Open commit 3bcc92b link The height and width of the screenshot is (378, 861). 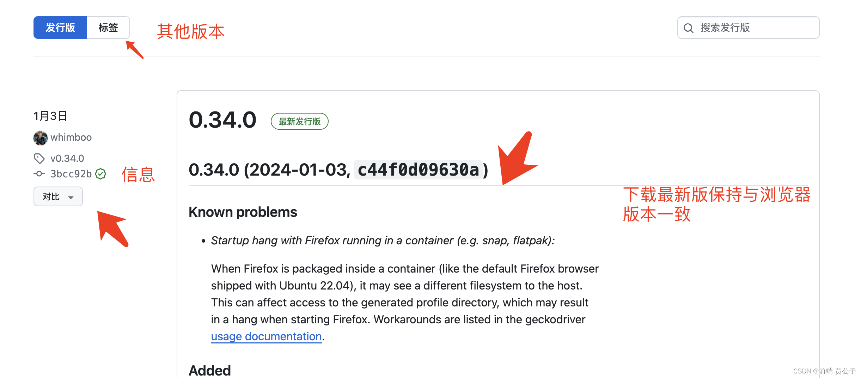point(71,174)
